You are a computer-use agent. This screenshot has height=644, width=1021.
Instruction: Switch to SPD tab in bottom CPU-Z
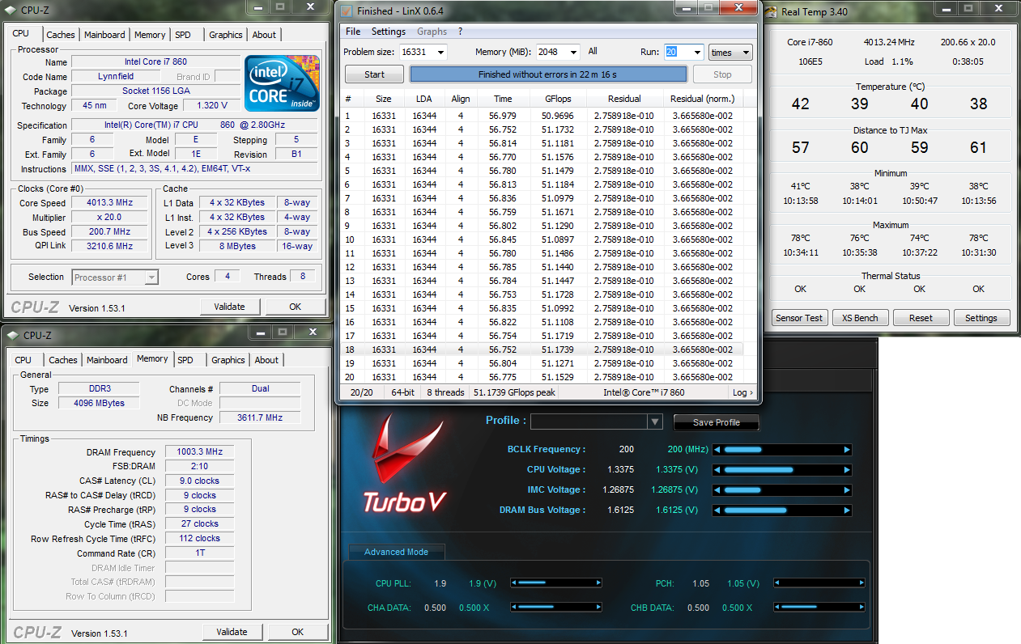pyautogui.click(x=185, y=360)
